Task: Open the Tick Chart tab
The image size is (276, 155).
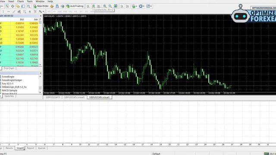Action: coord(9,68)
